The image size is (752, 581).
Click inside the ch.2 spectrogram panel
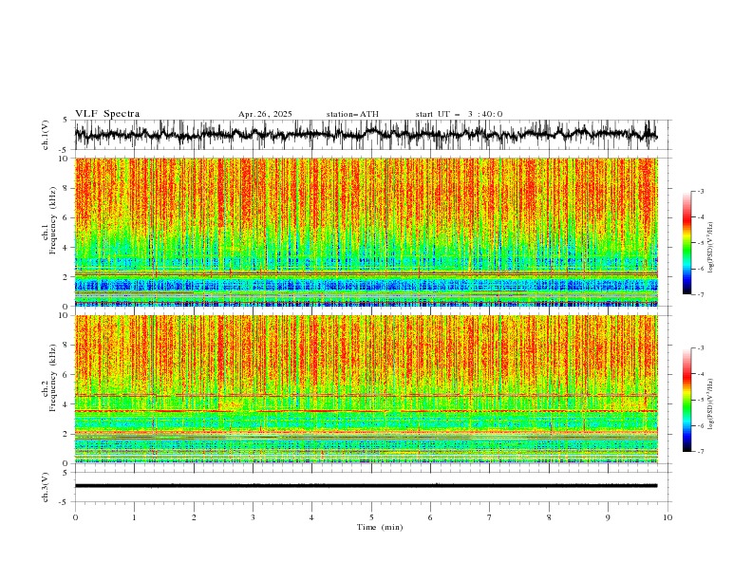point(366,389)
